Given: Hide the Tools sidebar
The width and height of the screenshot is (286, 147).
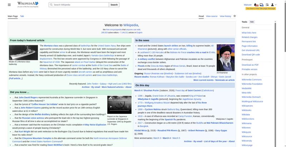Looking at the screenshot, I should (x=252, y=22).
